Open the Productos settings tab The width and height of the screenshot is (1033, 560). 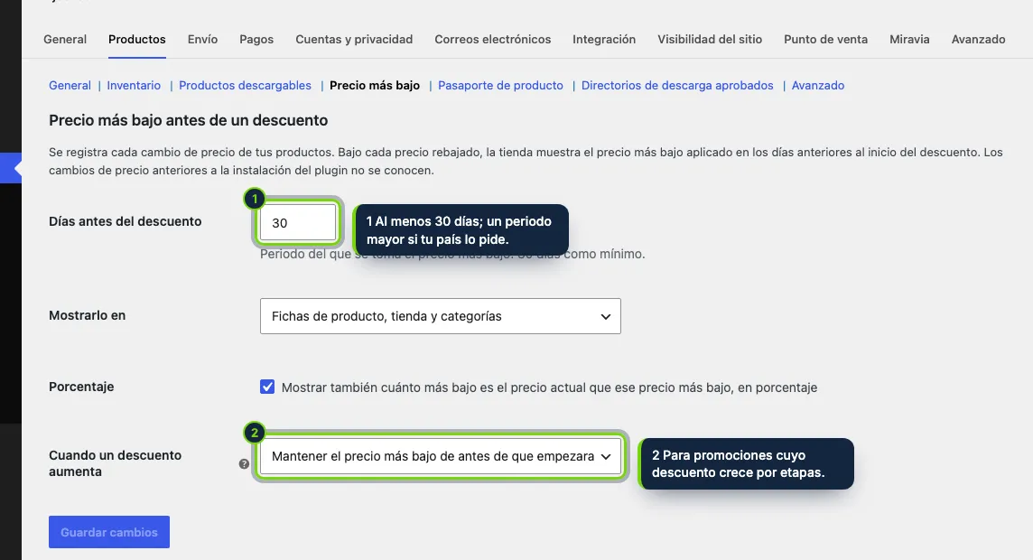click(x=137, y=40)
